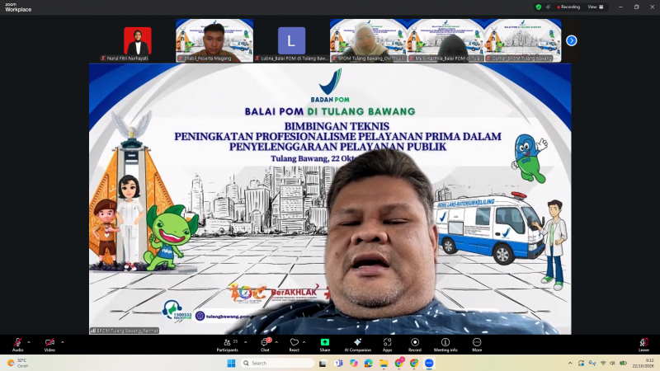
Task: Open the More options menu
Action: pos(477,345)
